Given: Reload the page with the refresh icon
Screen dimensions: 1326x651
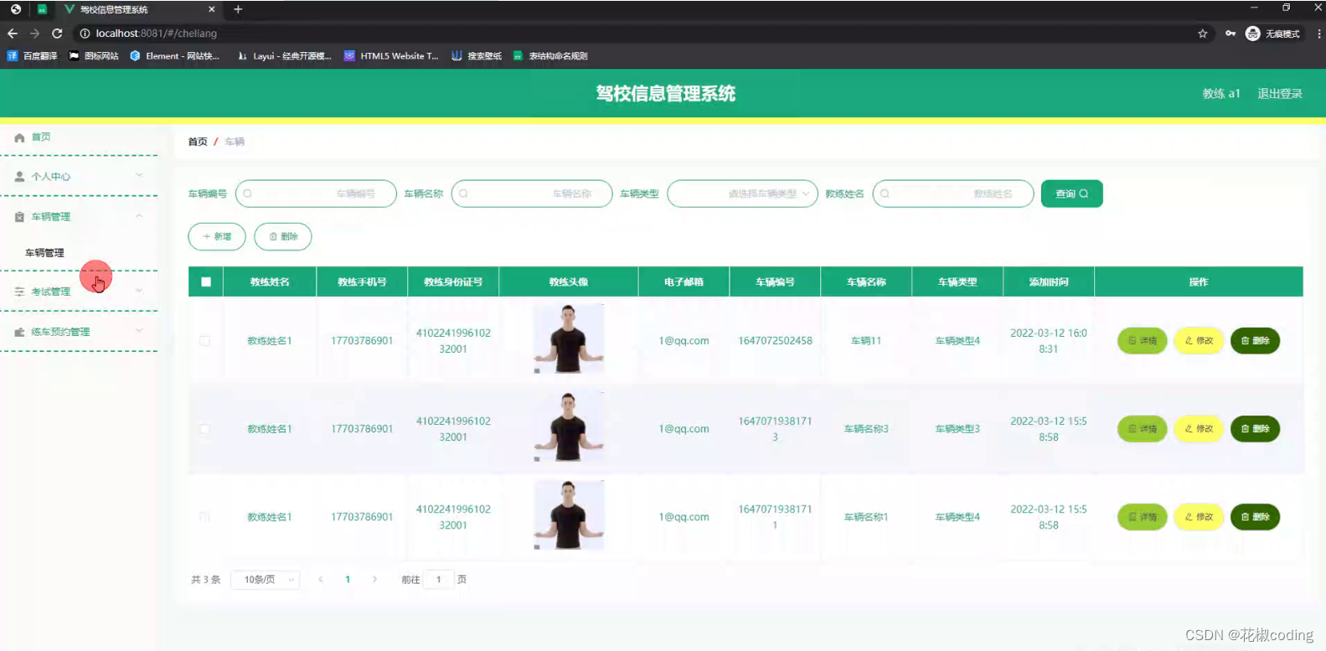Looking at the screenshot, I should pos(57,34).
